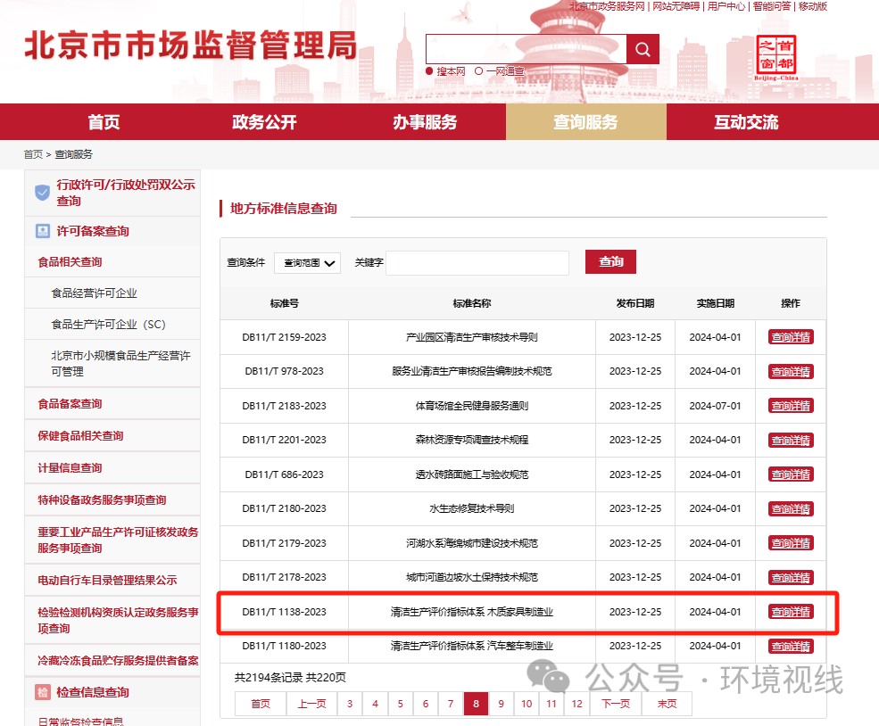
Task: Open 食品备案查询 in sidebar
Action: (x=70, y=404)
